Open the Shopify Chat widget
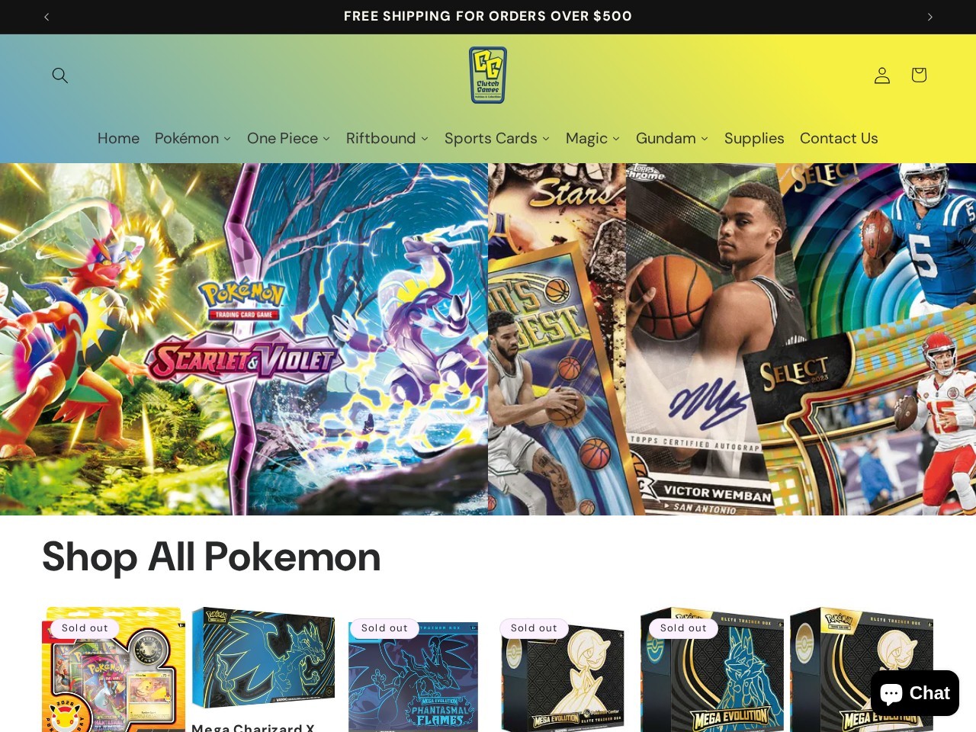 [x=914, y=693]
